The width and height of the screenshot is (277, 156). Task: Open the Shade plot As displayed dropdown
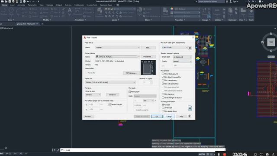click(182, 57)
